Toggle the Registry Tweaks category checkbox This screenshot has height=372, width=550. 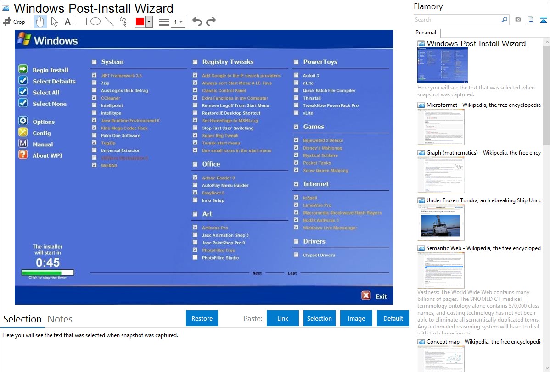195,62
